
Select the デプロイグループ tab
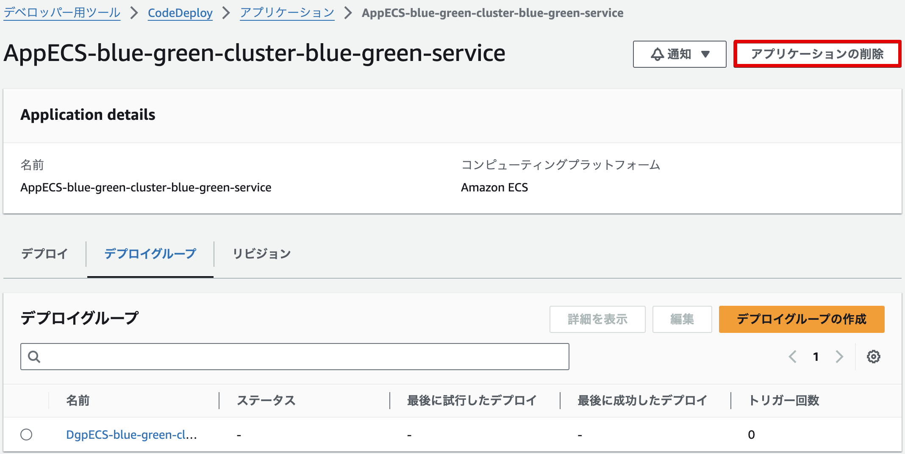pos(150,254)
